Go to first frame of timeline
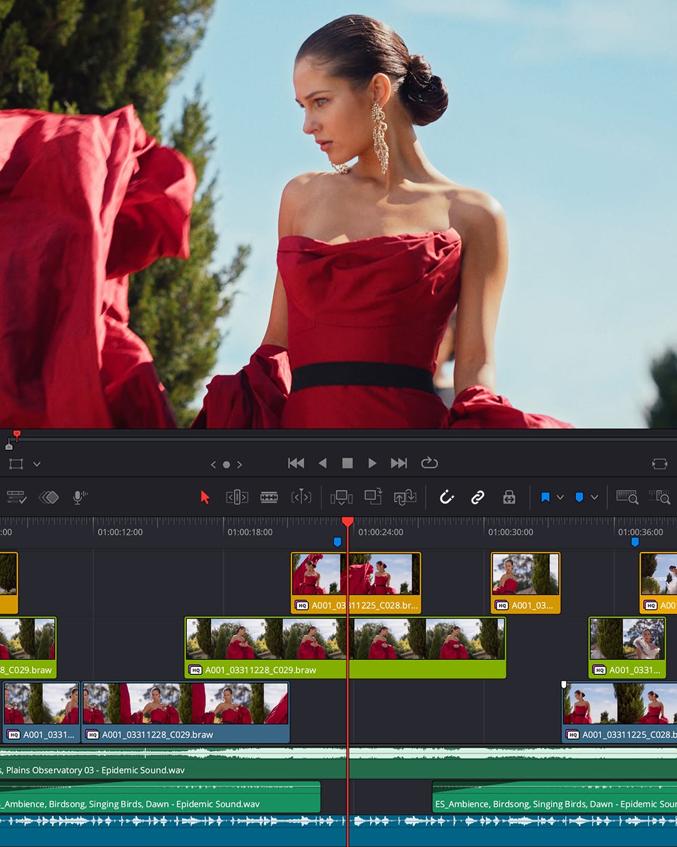The height and width of the screenshot is (847, 677). point(296,463)
